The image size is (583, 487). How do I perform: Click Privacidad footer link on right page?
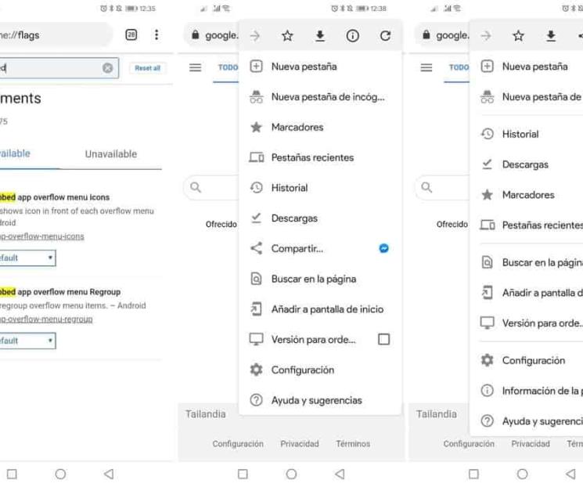coord(531,444)
